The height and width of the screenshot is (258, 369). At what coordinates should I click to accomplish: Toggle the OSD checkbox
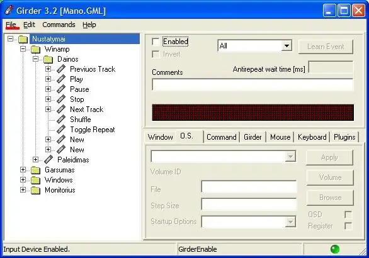pyautogui.click(x=348, y=215)
